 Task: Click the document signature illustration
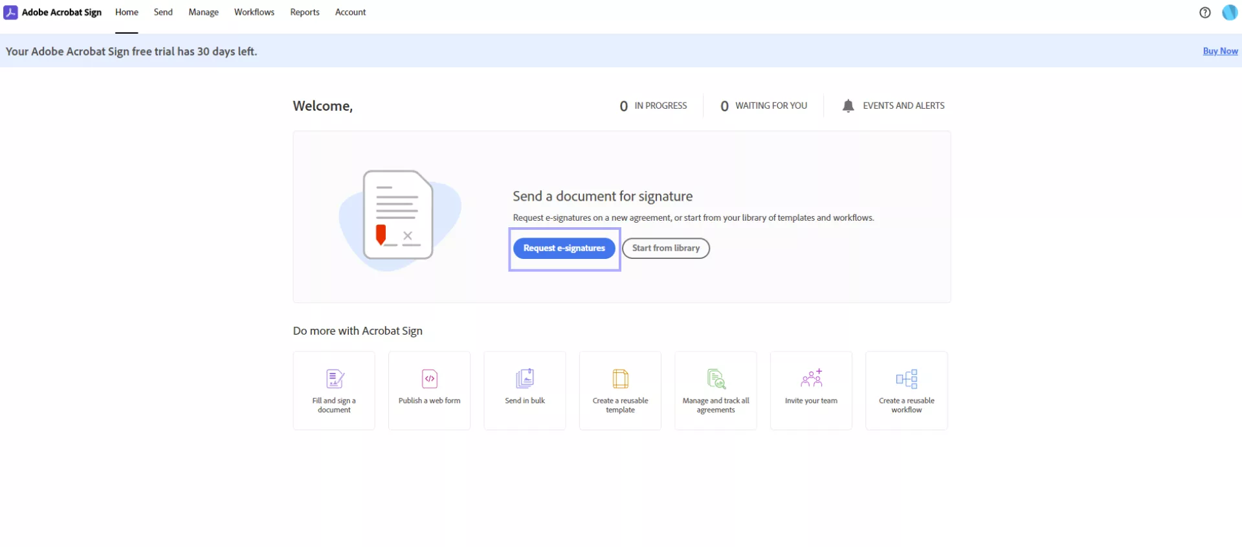(x=400, y=220)
